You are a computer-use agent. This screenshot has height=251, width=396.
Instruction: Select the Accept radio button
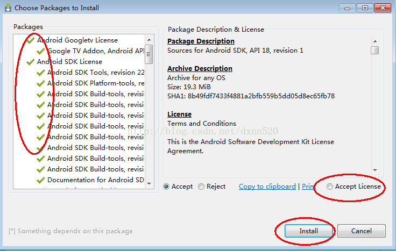[x=166, y=187]
